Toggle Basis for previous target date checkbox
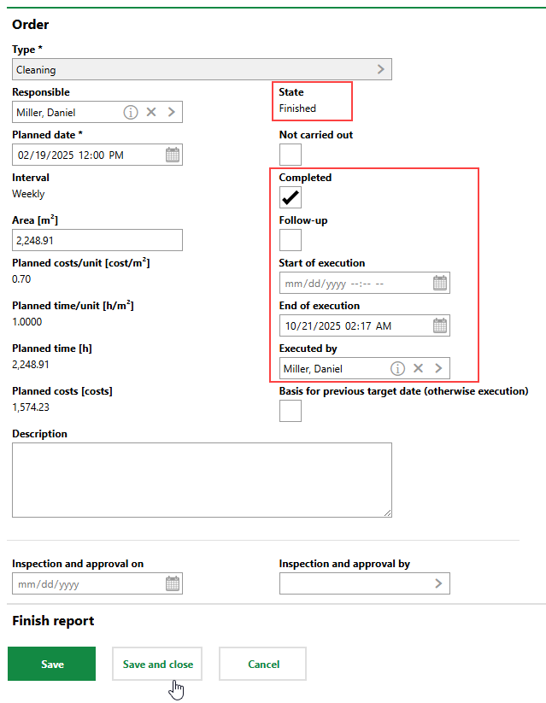This screenshot has height=703, width=546. point(291,411)
